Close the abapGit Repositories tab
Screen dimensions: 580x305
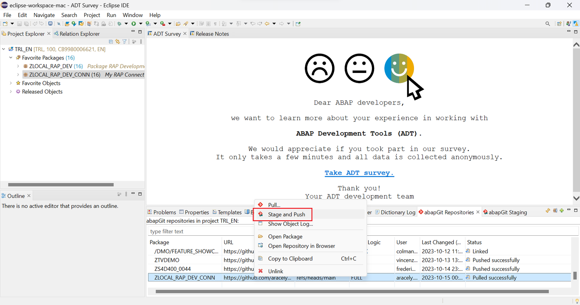[x=478, y=212]
